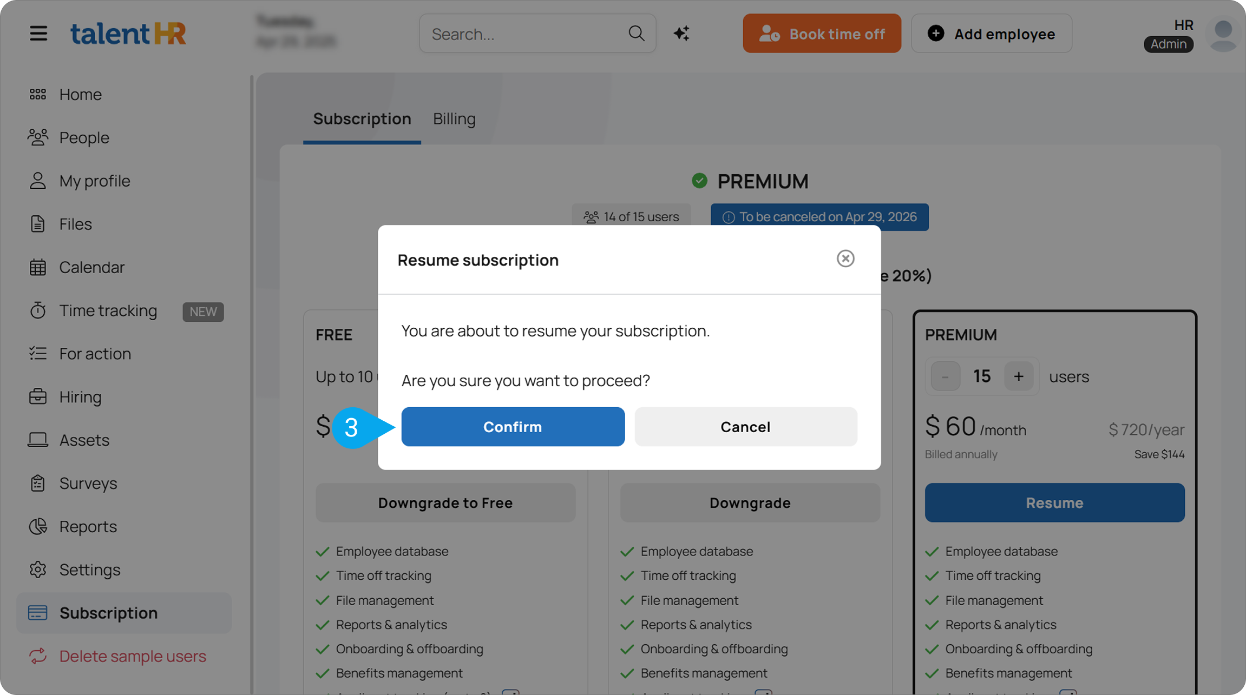Switch to the Billing tab
This screenshot has height=695, width=1246.
click(x=454, y=118)
